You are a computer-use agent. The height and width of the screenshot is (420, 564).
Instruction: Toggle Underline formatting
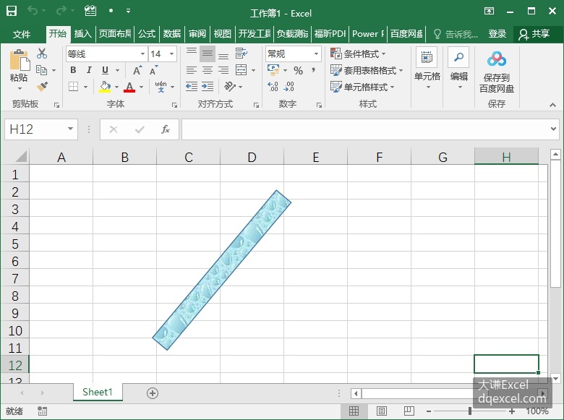(105, 70)
